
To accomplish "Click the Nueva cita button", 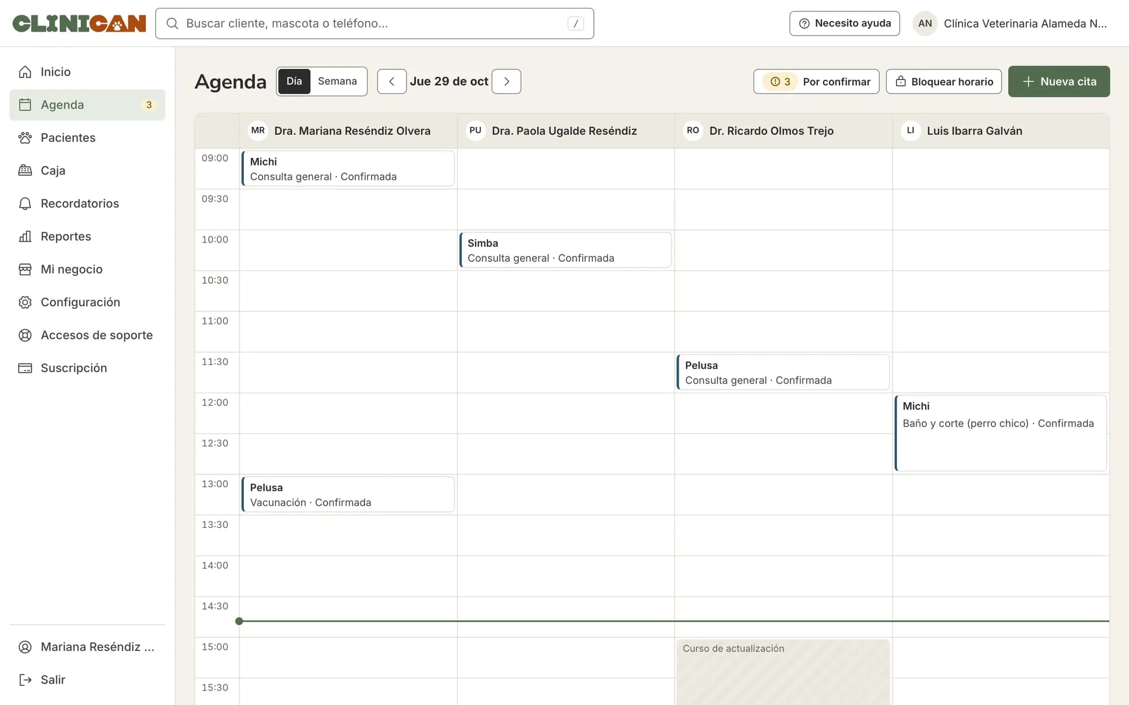I will (x=1059, y=81).
